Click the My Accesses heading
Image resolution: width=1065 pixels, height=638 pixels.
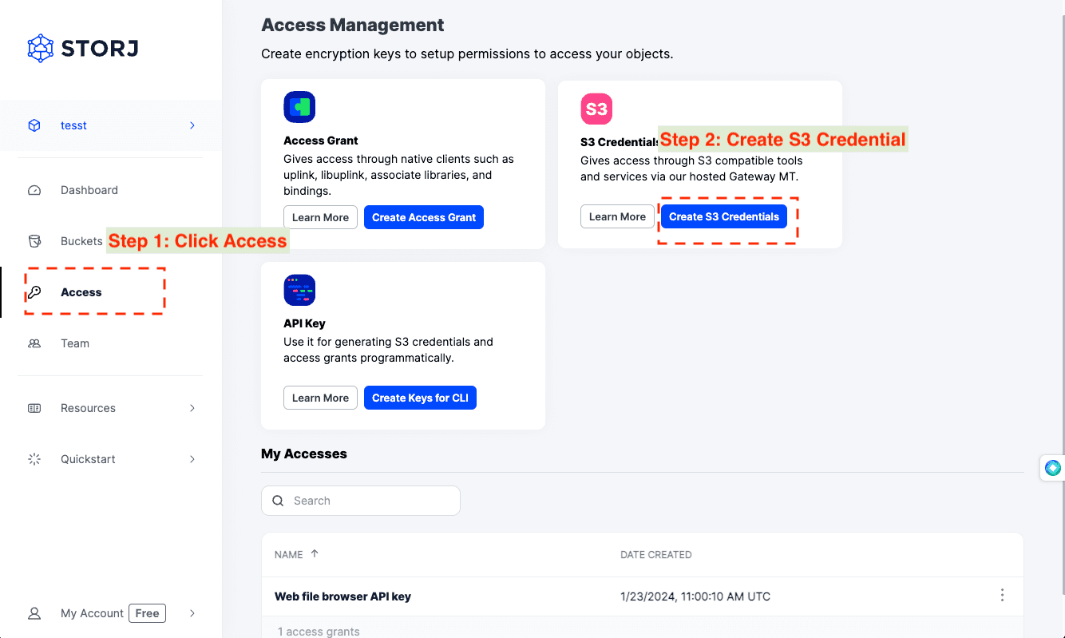[x=304, y=454]
